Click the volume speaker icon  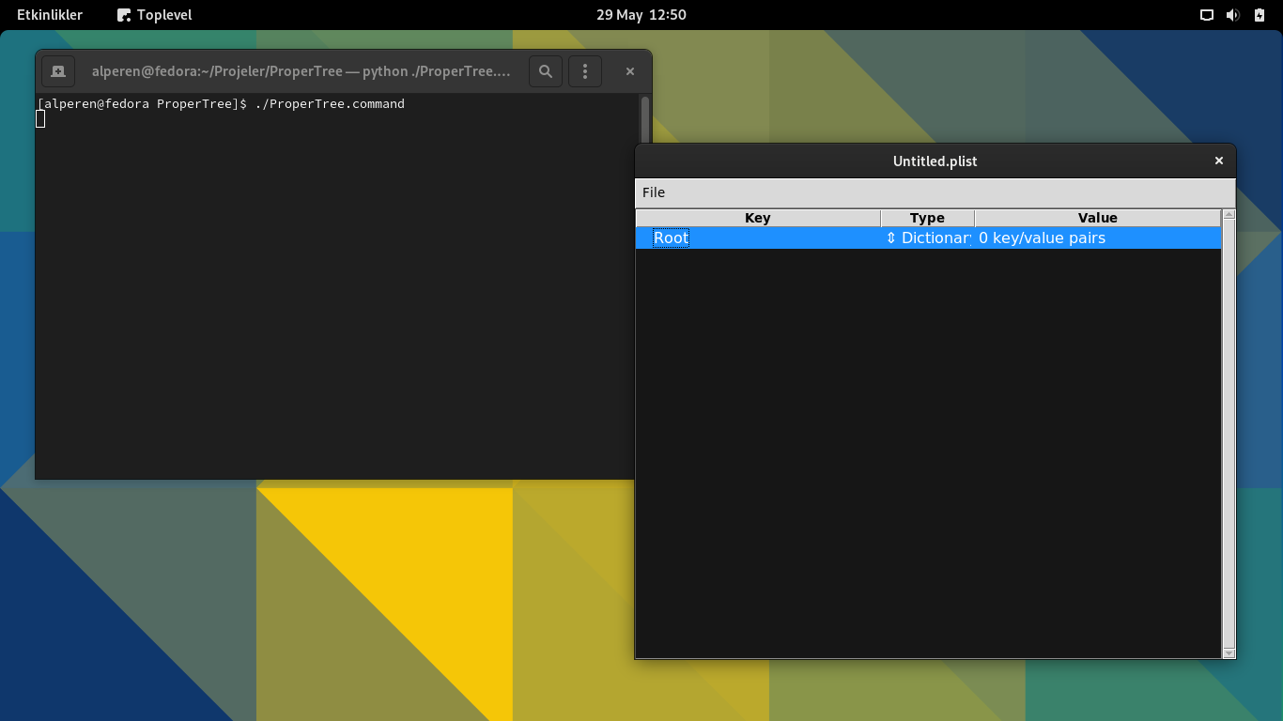click(x=1233, y=15)
